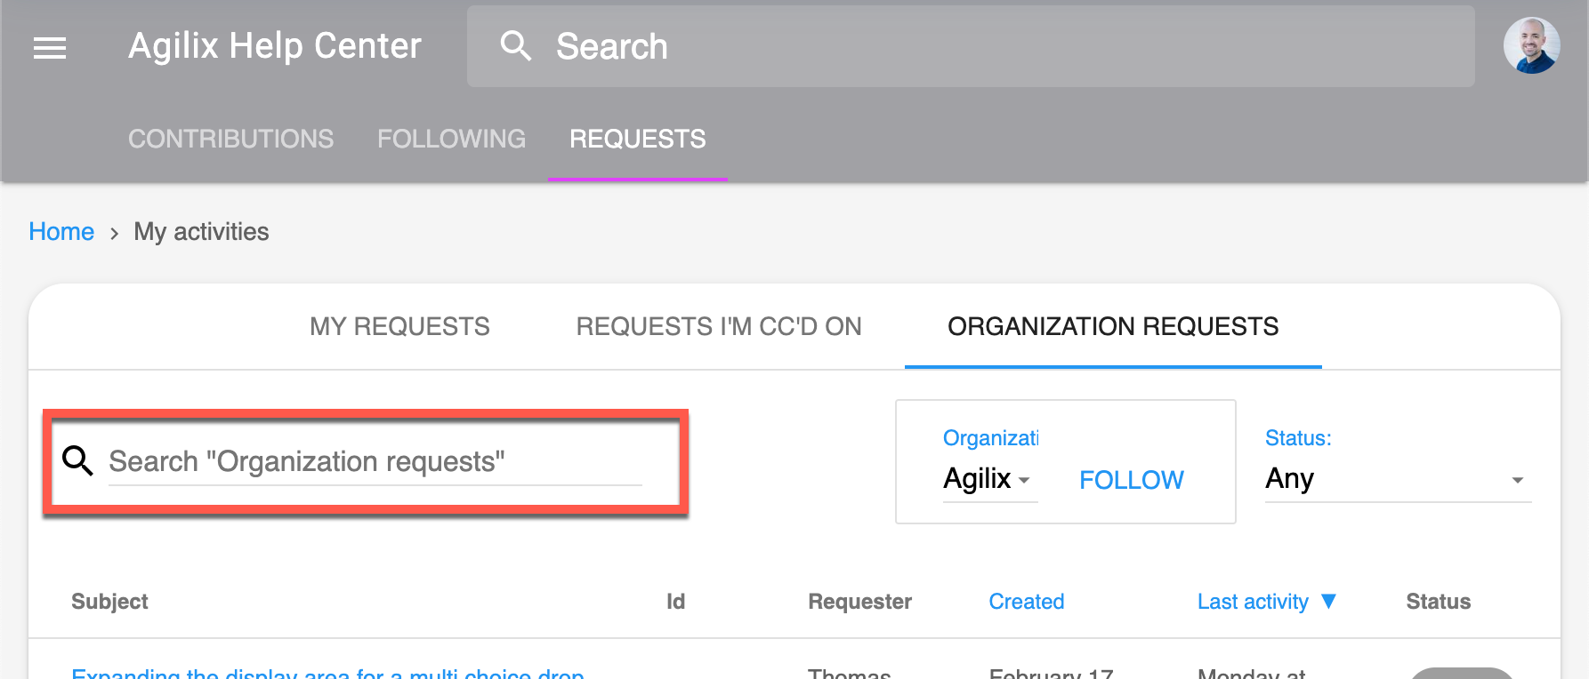Select the Organization Requests tab
1589x679 pixels.
pos(1113,326)
